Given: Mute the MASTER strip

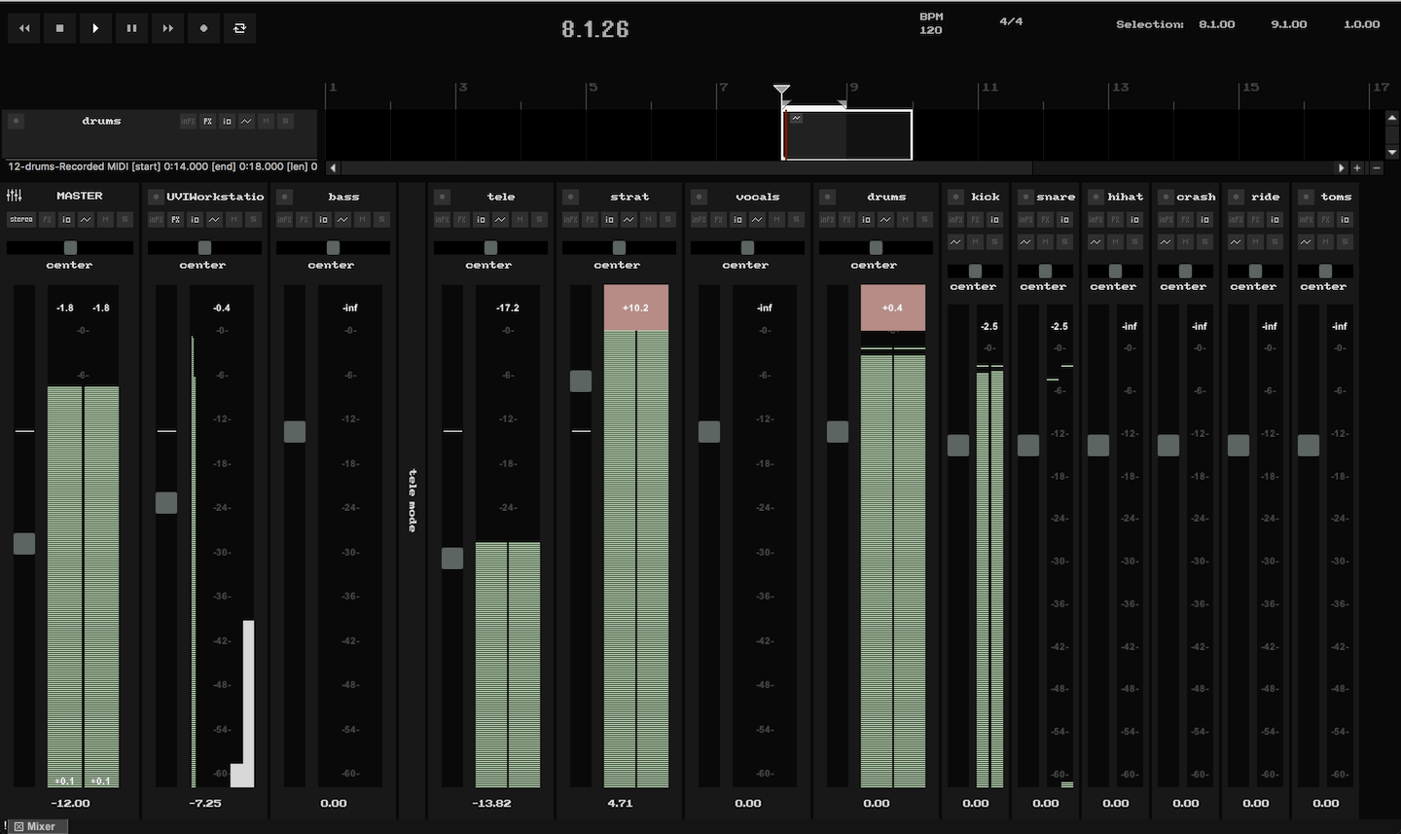Looking at the screenshot, I should 105,220.
